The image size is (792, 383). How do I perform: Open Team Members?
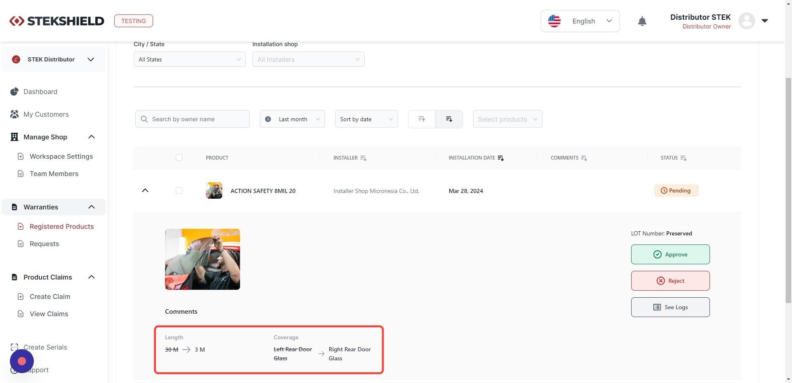pos(54,174)
